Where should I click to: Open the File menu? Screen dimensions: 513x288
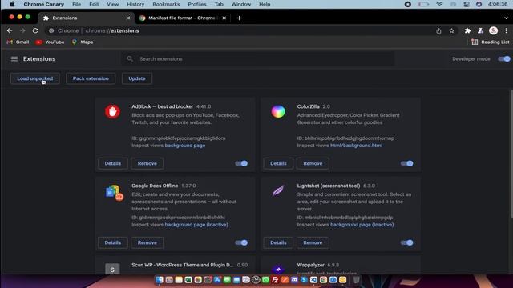77,4
